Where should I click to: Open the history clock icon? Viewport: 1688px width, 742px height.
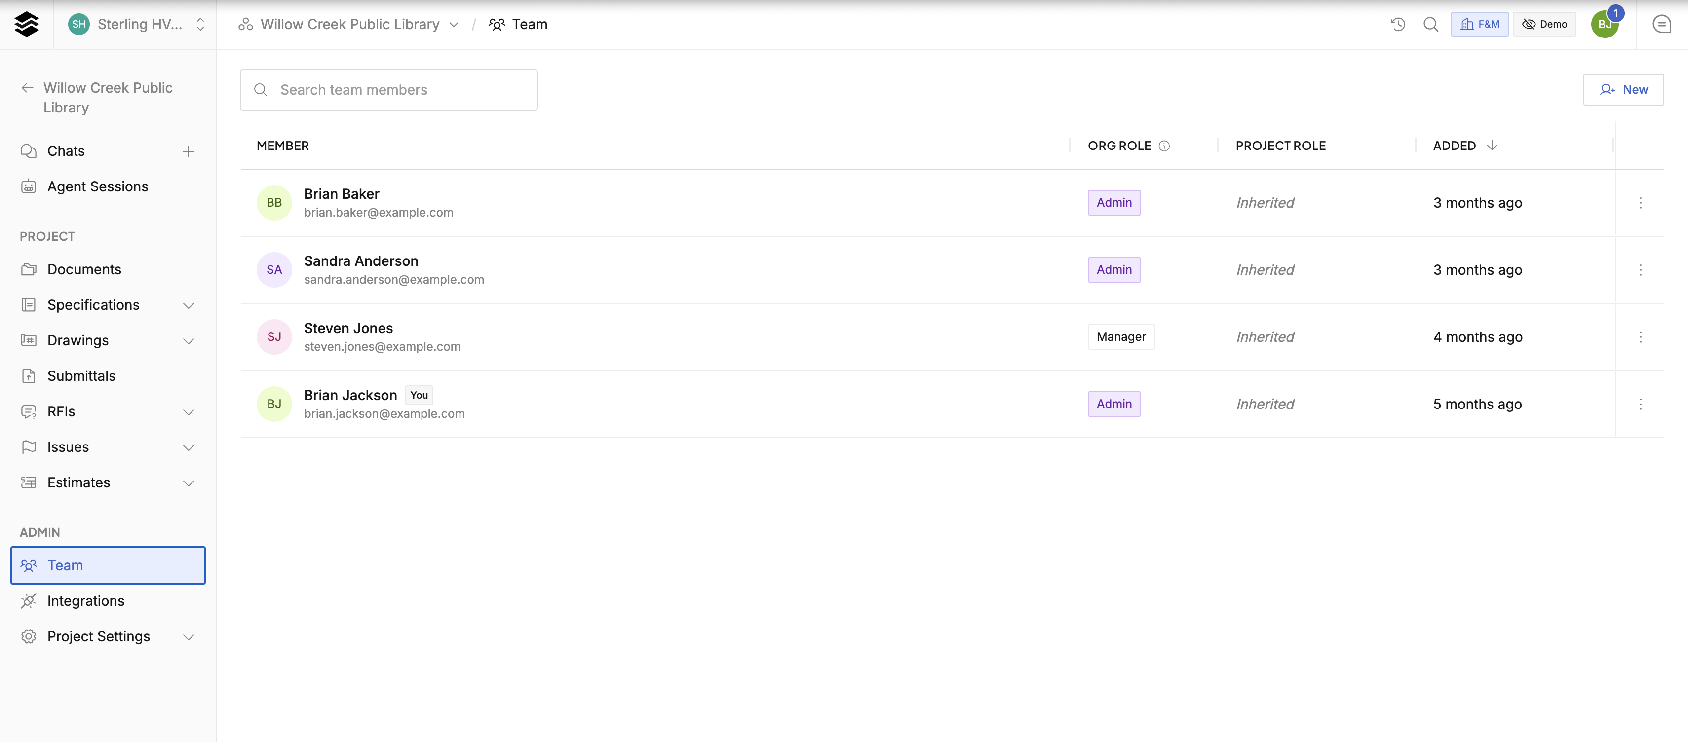point(1398,24)
